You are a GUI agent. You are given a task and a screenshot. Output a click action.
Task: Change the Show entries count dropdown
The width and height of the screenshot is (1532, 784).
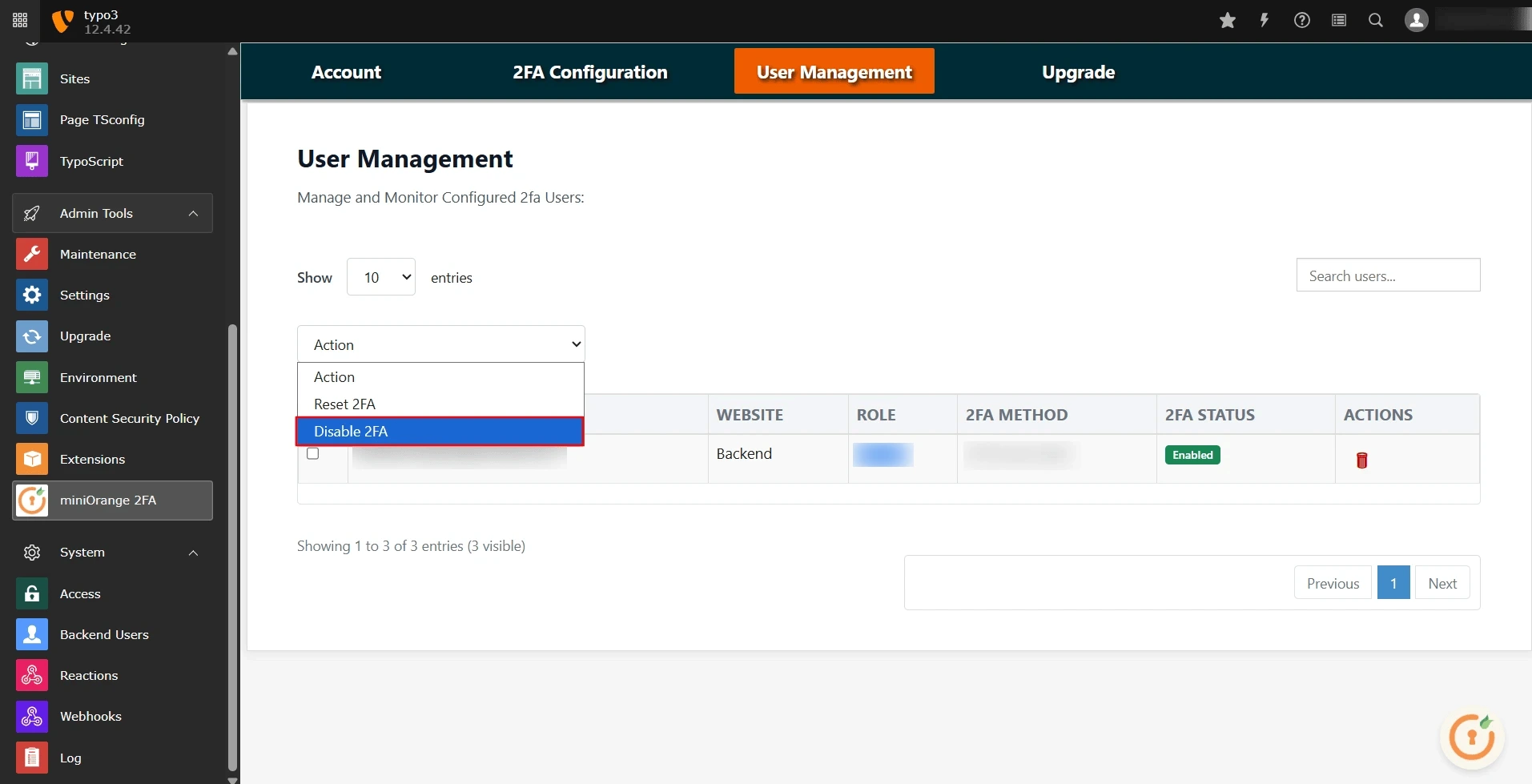(x=380, y=276)
